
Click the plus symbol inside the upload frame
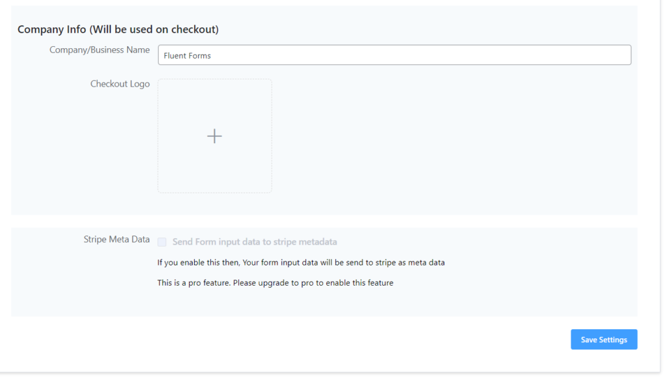click(214, 135)
